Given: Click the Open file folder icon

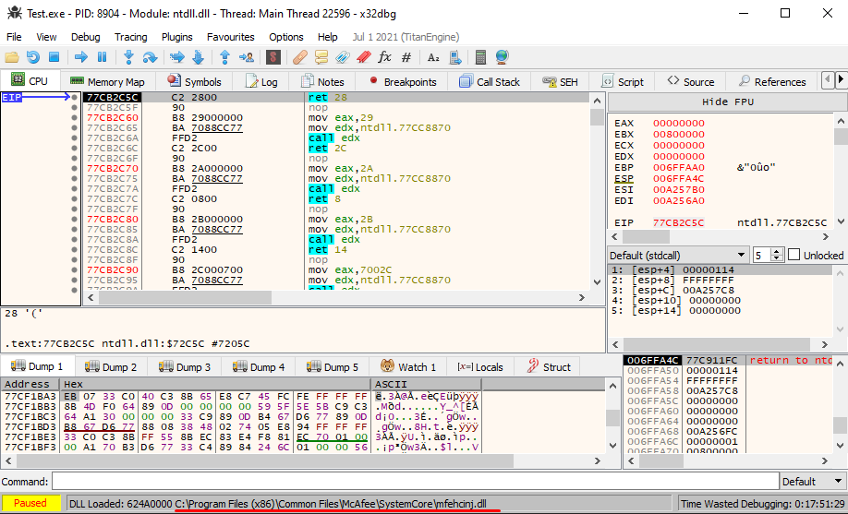Looking at the screenshot, I should 12,57.
